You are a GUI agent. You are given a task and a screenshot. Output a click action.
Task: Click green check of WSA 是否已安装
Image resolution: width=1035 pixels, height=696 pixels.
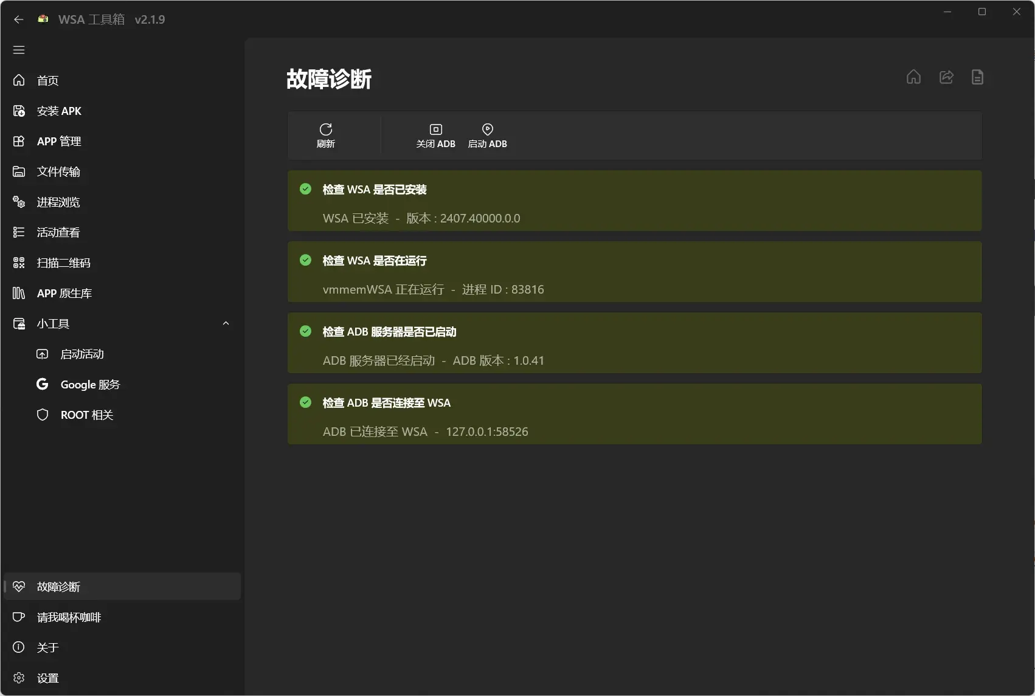tap(306, 189)
